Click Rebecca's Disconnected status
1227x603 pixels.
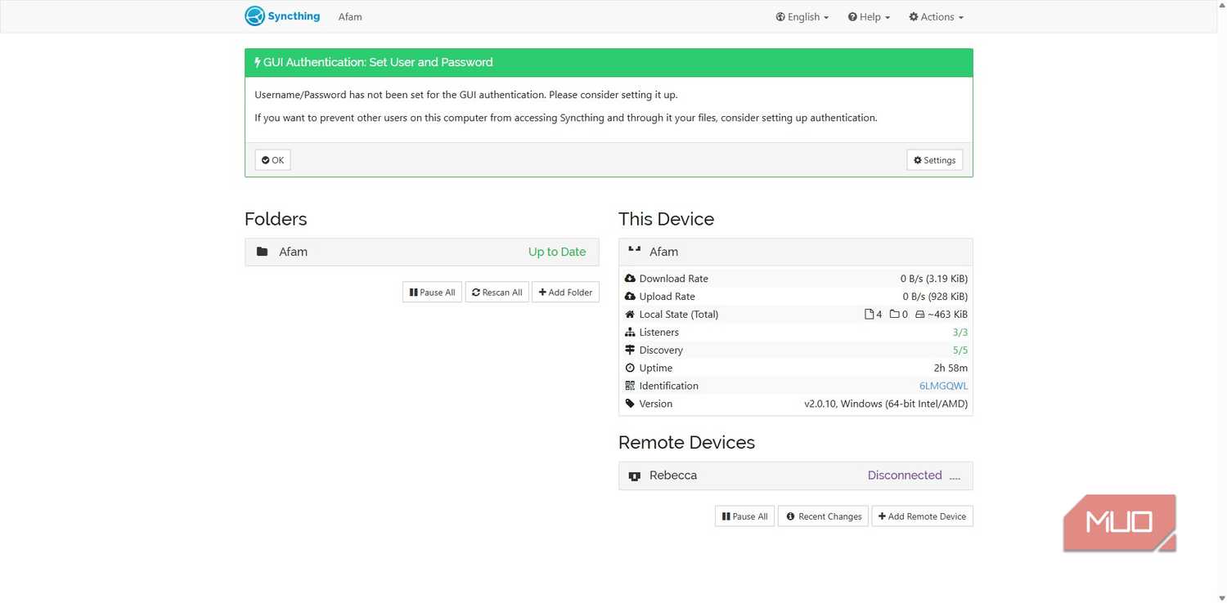tap(905, 476)
